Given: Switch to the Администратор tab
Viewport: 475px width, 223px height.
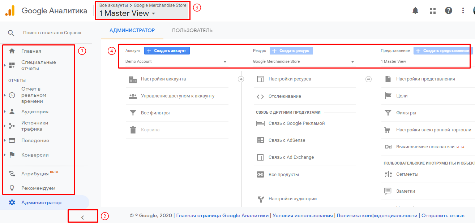Looking at the screenshot, I should click(132, 30).
